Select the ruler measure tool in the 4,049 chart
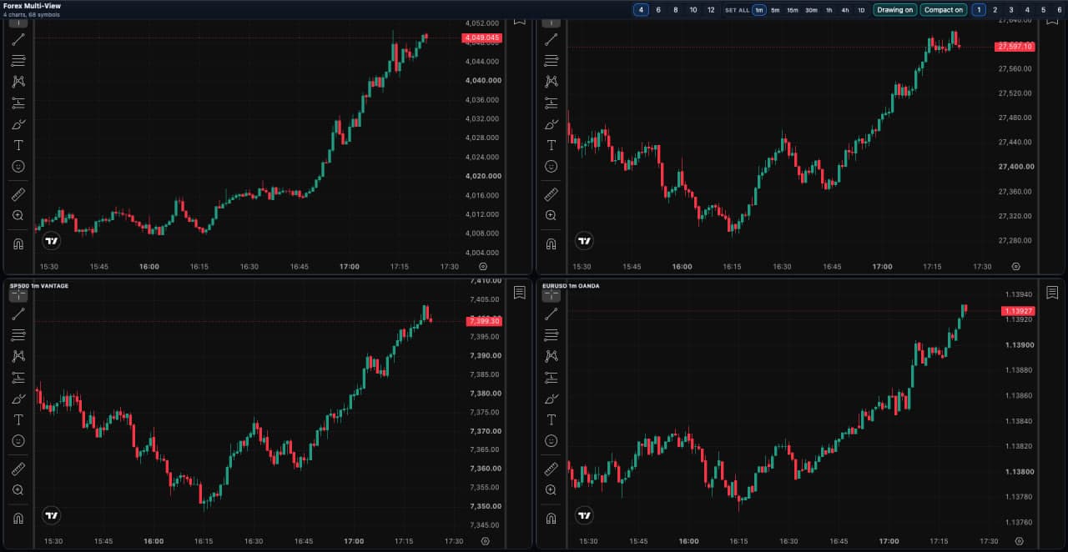The image size is (1068, 552). pos(18,194)
